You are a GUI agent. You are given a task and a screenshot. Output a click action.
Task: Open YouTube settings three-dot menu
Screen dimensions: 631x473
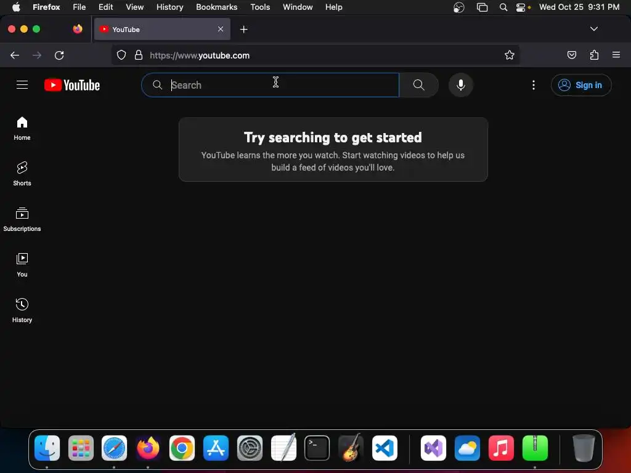tap(533, 85)
